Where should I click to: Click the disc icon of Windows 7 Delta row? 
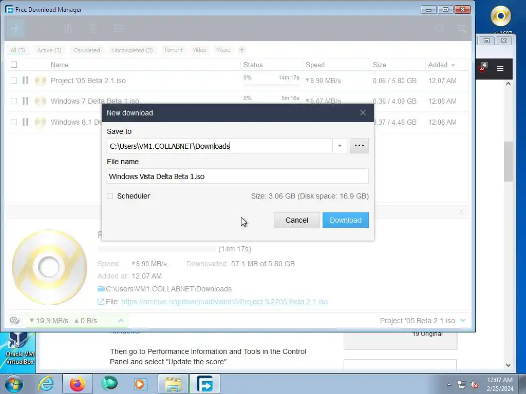point(40,101)
